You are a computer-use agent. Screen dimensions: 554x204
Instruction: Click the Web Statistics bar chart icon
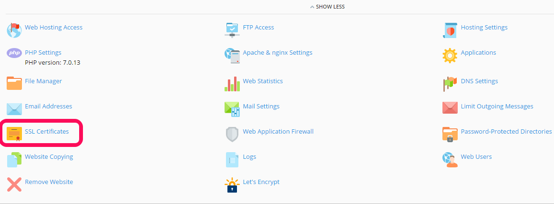coord(232,84)
